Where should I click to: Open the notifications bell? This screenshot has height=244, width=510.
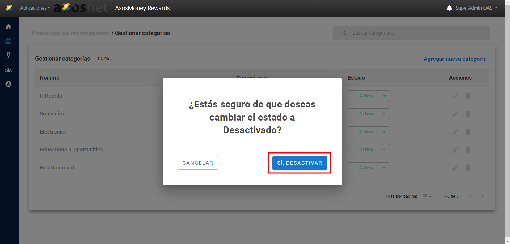pos(449,8)
